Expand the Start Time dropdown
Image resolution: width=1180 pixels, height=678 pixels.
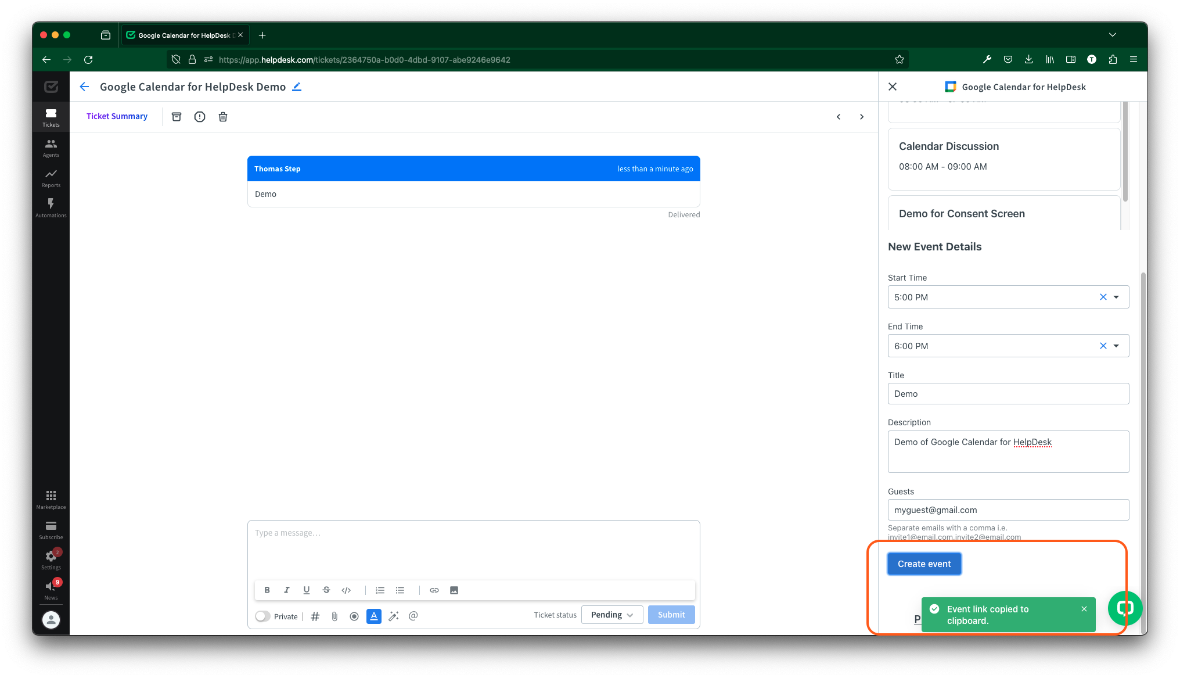[1117, 297]
